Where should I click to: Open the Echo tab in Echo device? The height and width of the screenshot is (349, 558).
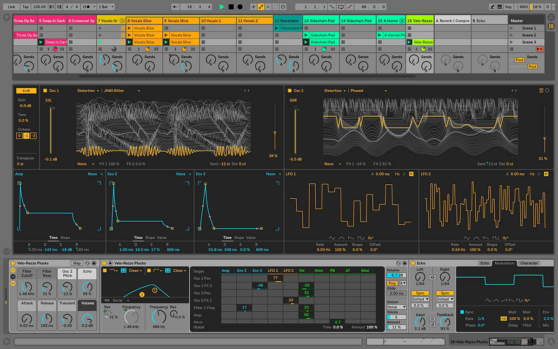point(485,263)
